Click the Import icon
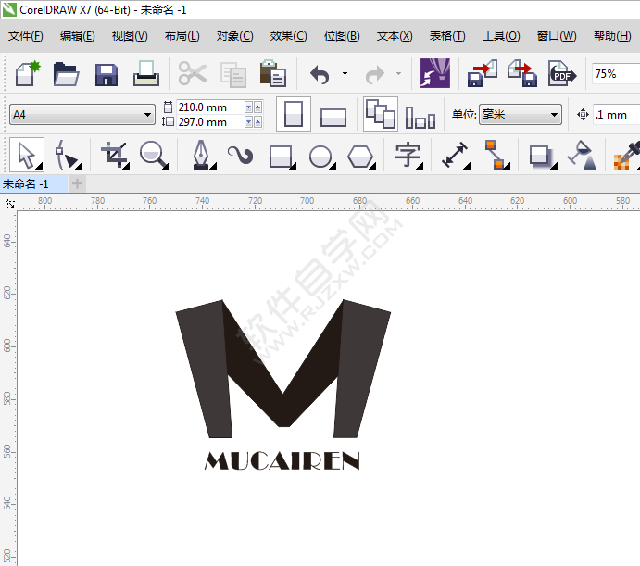Image resolution: width=640 pixels, height=566 pixels. 482,73
